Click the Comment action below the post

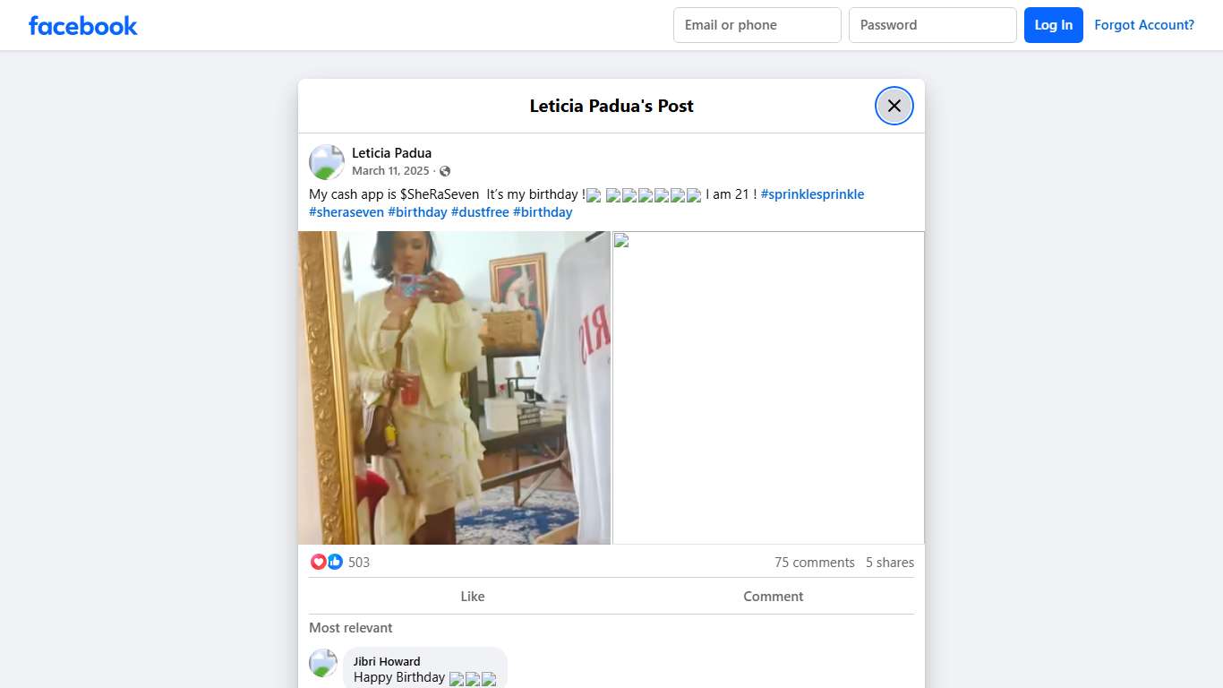coord(773,596)
